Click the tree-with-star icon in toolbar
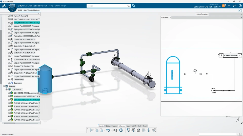Screen dimensions: 243x136 129,130
